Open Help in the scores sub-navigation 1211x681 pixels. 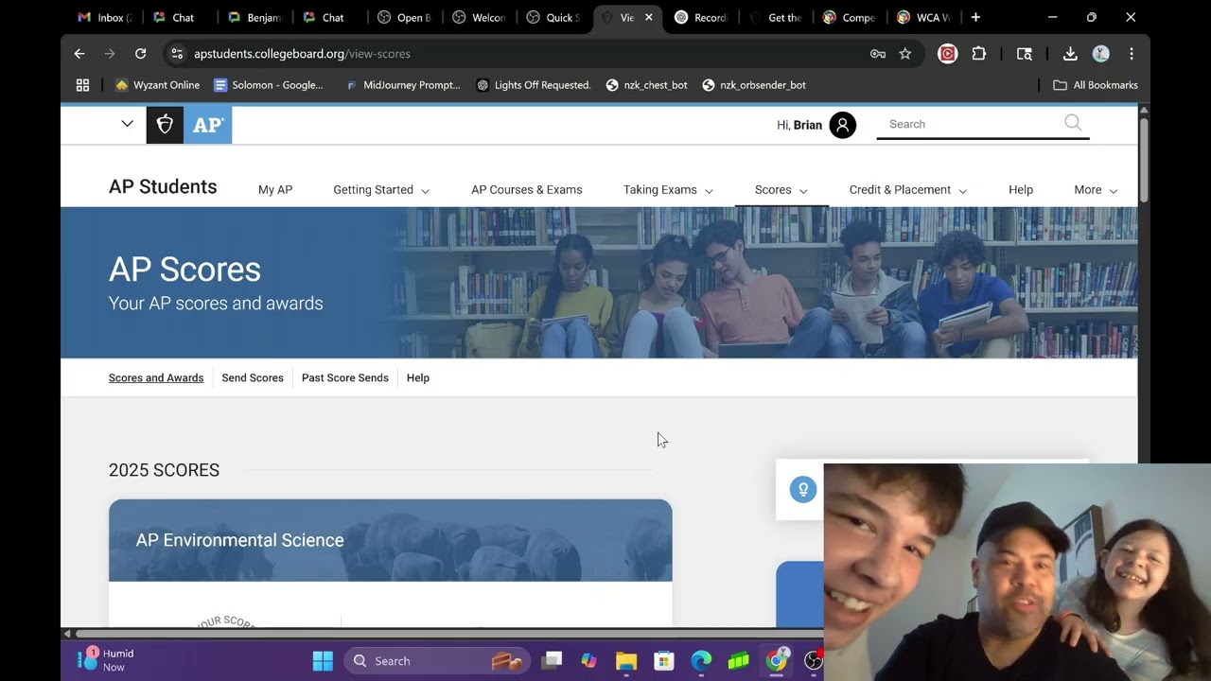pos(418,377)
